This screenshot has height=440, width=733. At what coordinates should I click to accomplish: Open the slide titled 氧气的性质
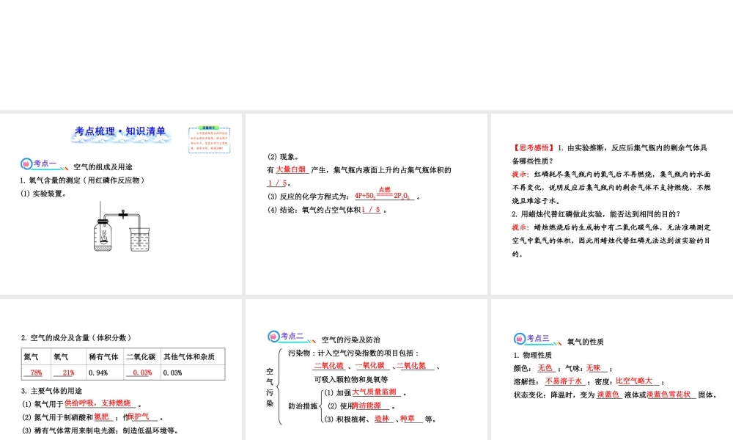click(612, 370)
